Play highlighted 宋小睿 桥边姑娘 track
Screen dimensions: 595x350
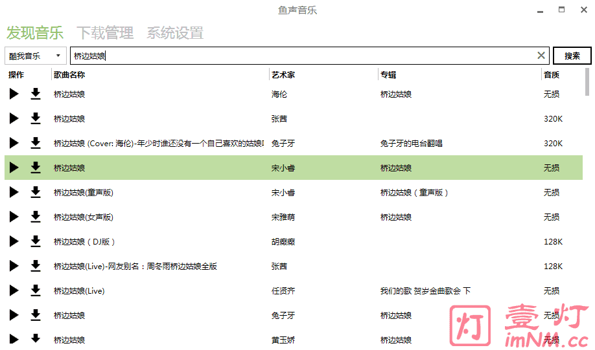14,168
